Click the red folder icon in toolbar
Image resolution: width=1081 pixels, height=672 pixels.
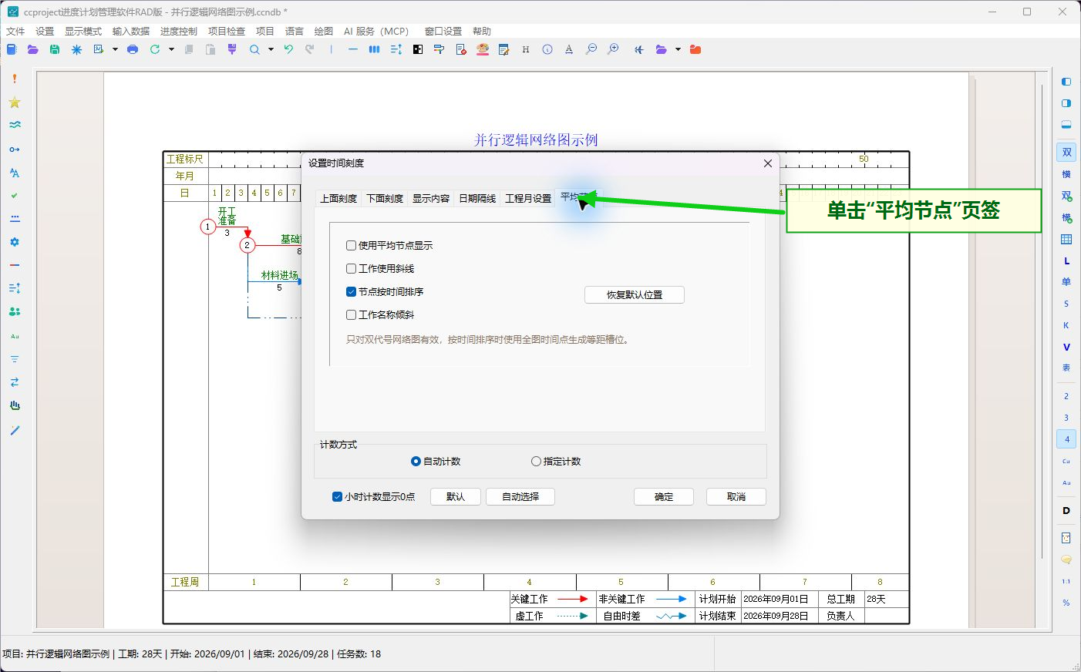pos(695,49)
